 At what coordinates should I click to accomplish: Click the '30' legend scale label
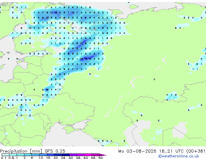[71, 158]
